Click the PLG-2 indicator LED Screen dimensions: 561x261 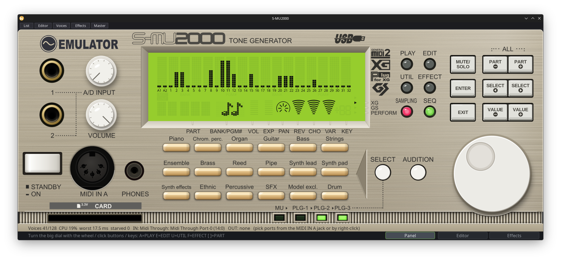tap(322, 218)
